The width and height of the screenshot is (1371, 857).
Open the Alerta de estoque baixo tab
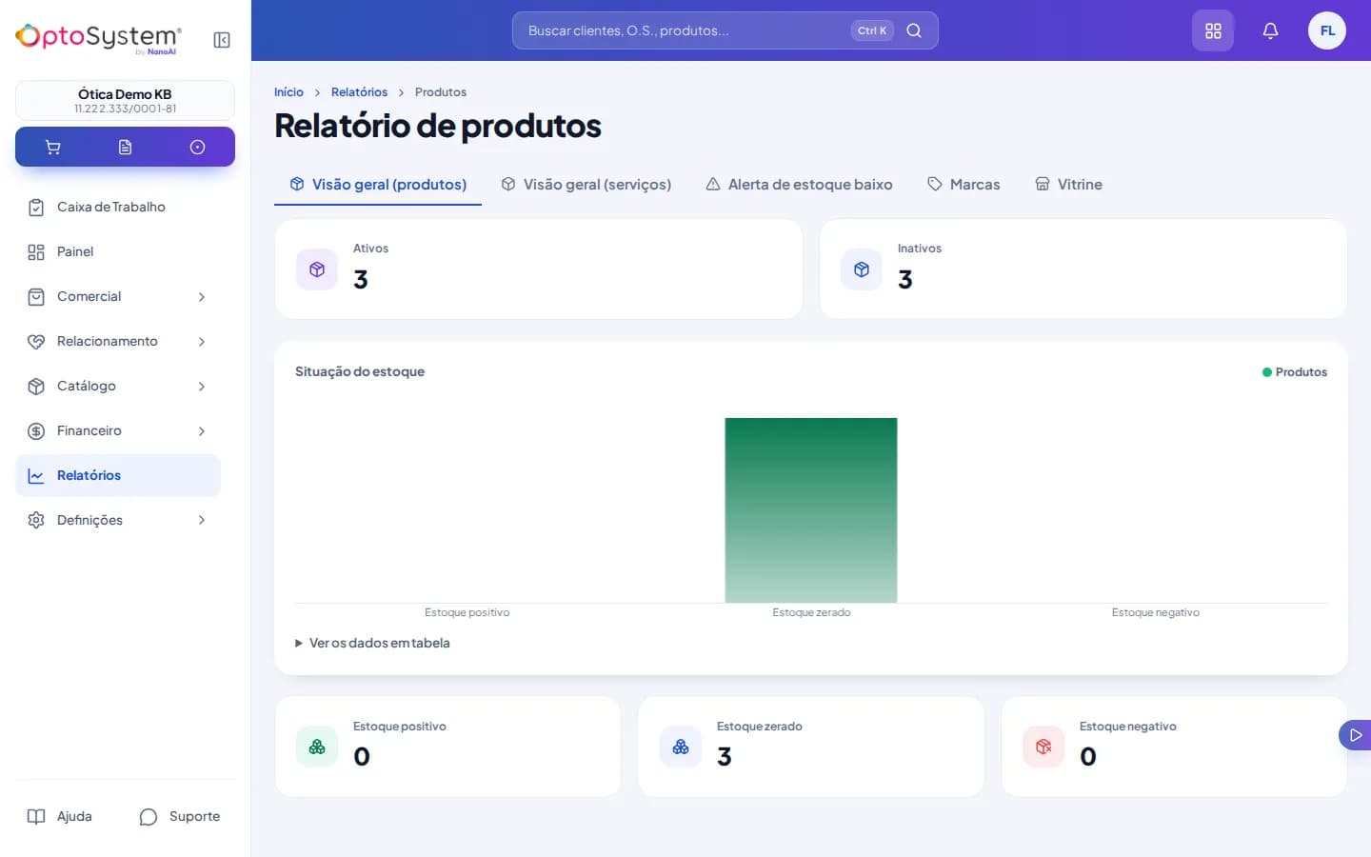[799, 184]
